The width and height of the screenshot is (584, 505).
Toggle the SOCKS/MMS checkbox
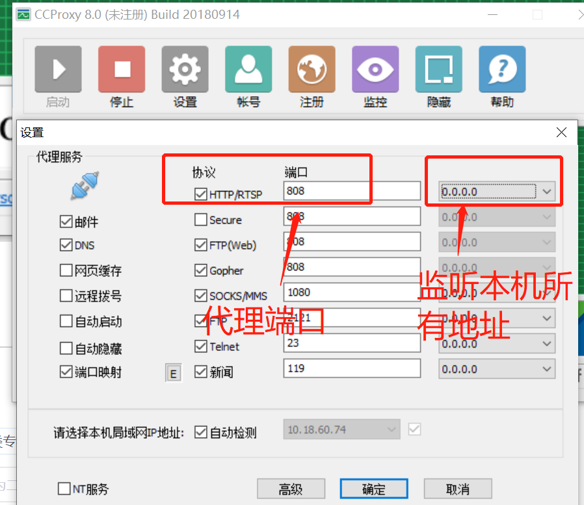pos(201,296)
